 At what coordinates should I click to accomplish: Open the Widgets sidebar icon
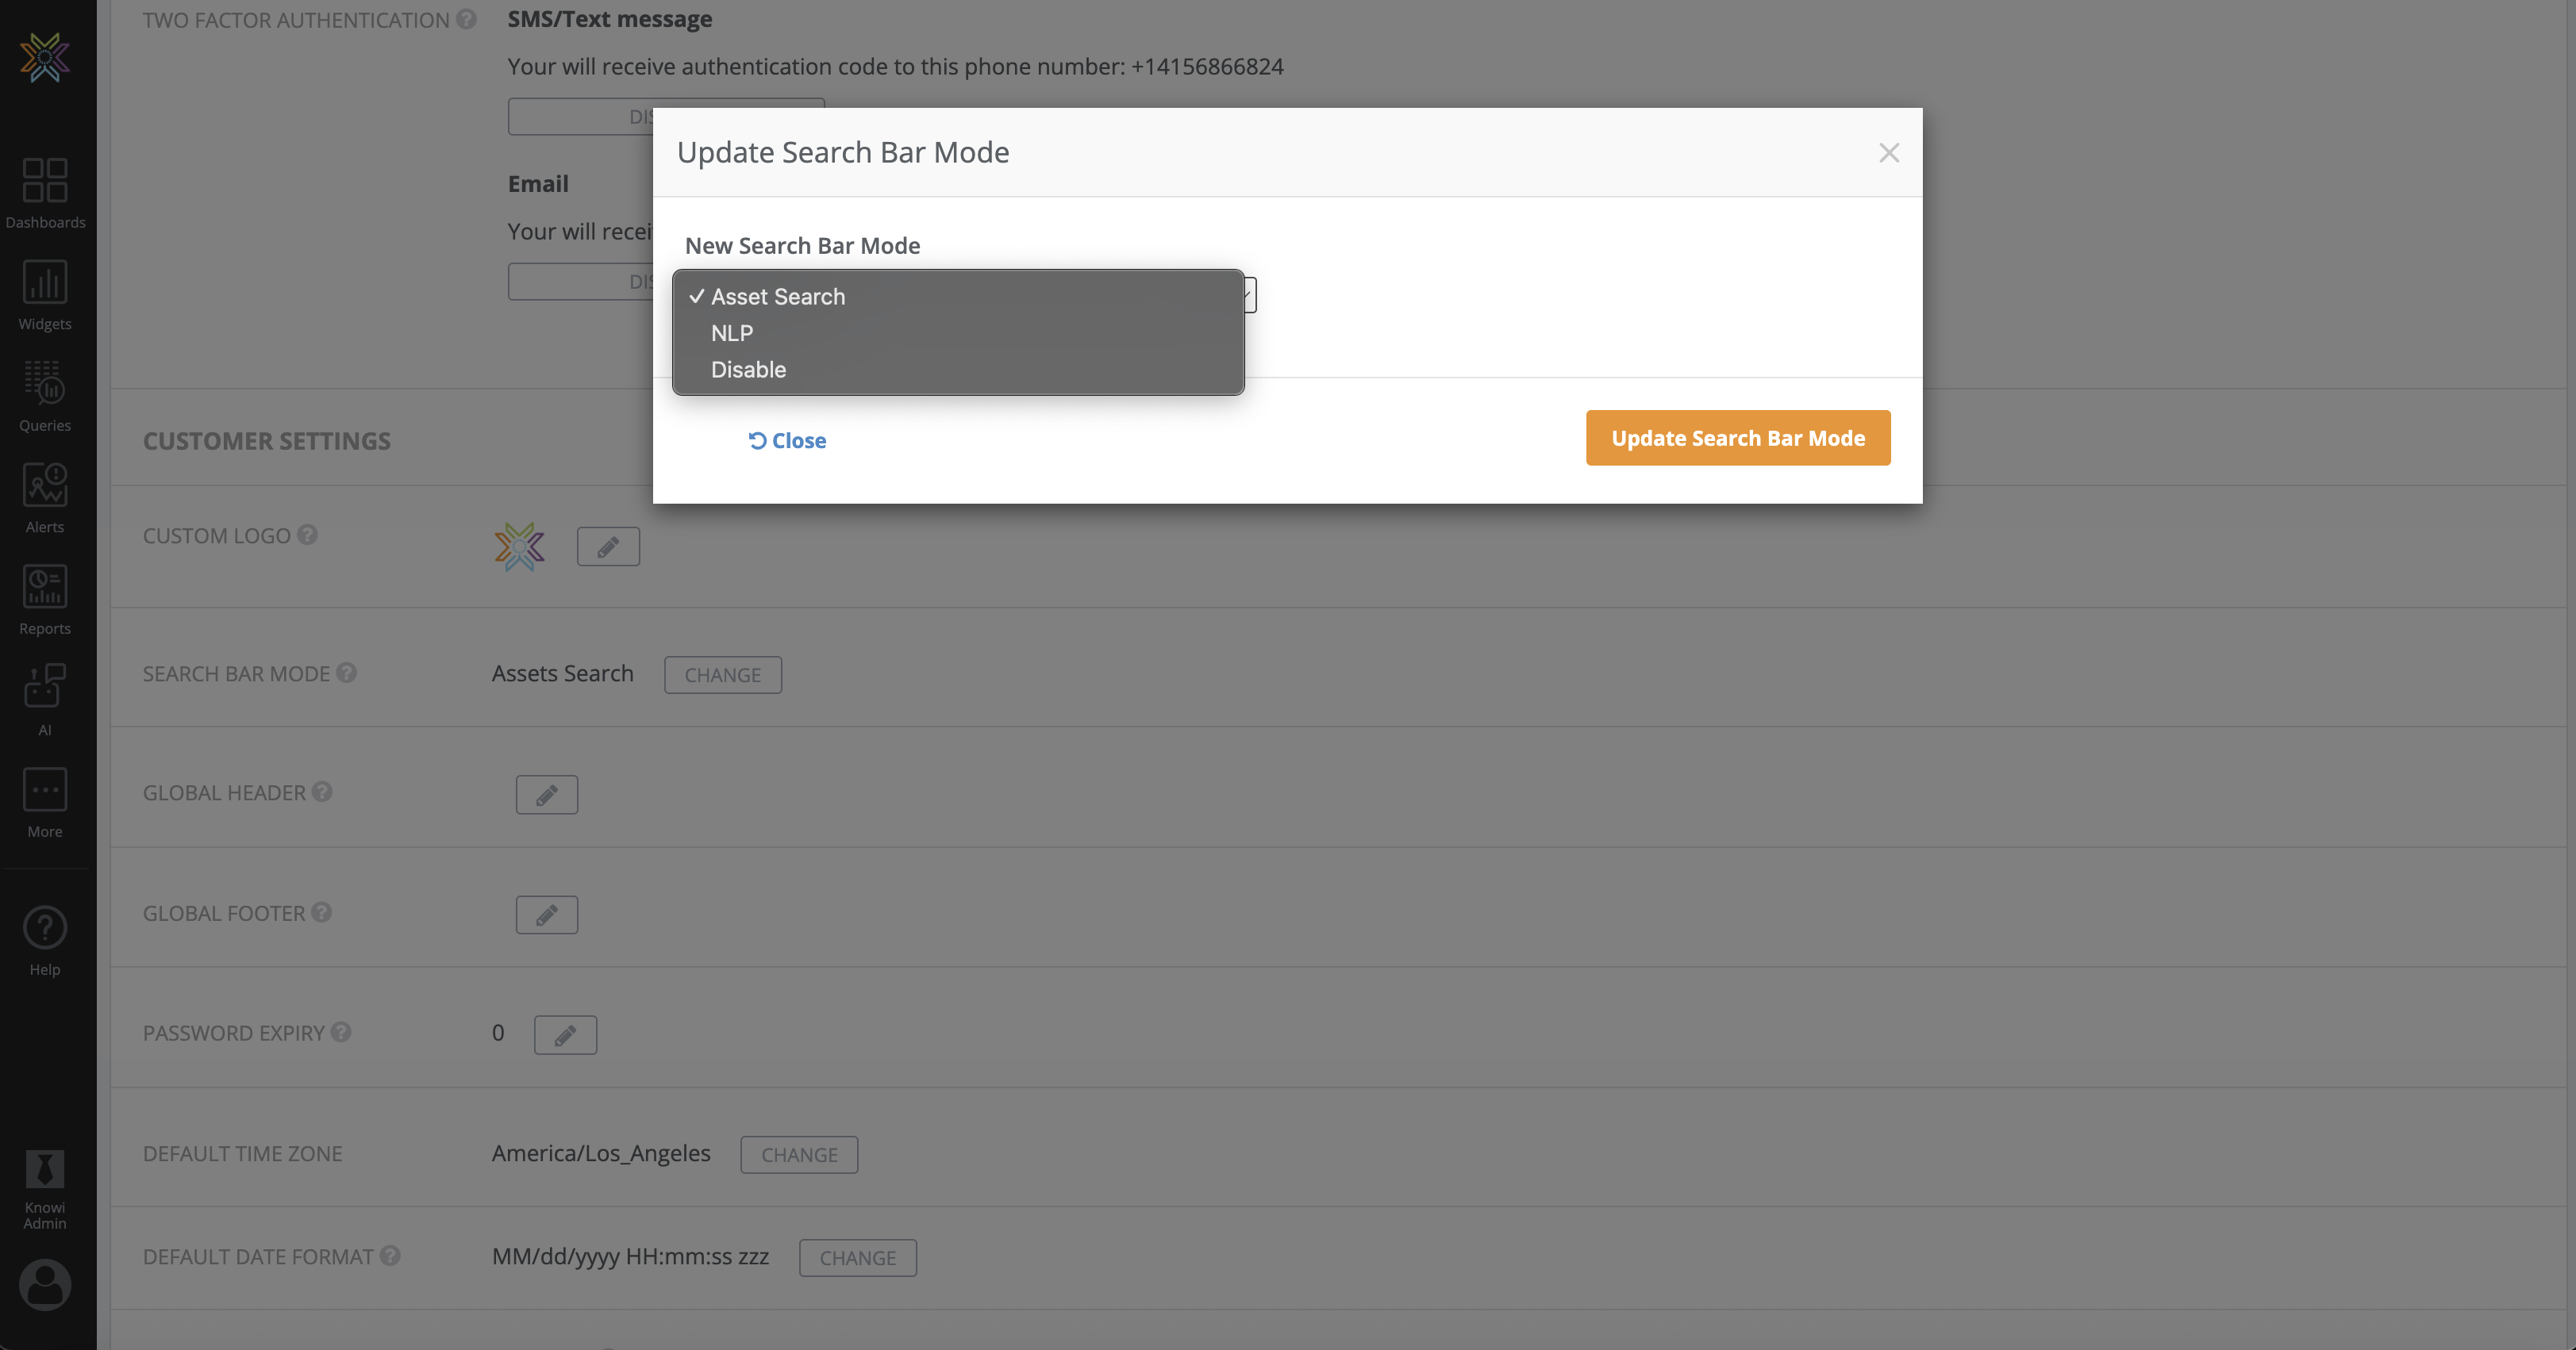click(45, 293)
